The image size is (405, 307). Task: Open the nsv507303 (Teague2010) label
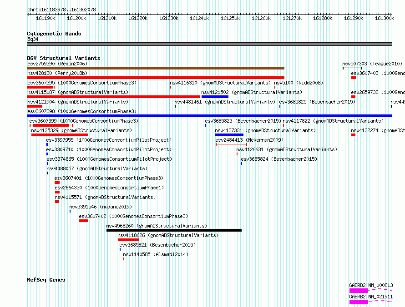click(372, 64)
